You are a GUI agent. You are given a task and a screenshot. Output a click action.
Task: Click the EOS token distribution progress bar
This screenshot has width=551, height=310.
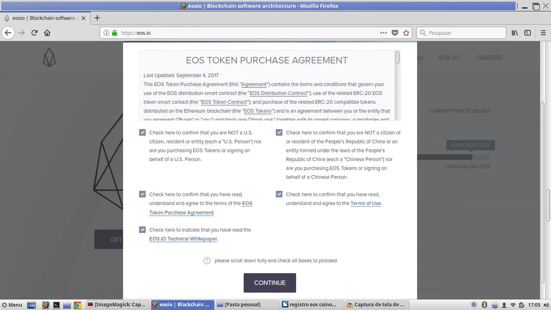[453, 157]
